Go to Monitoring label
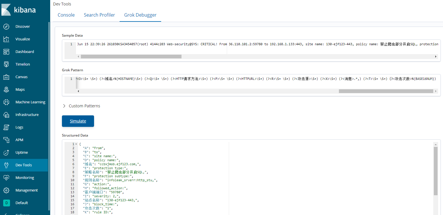The image size is (443, 215). tap(25, 177)
